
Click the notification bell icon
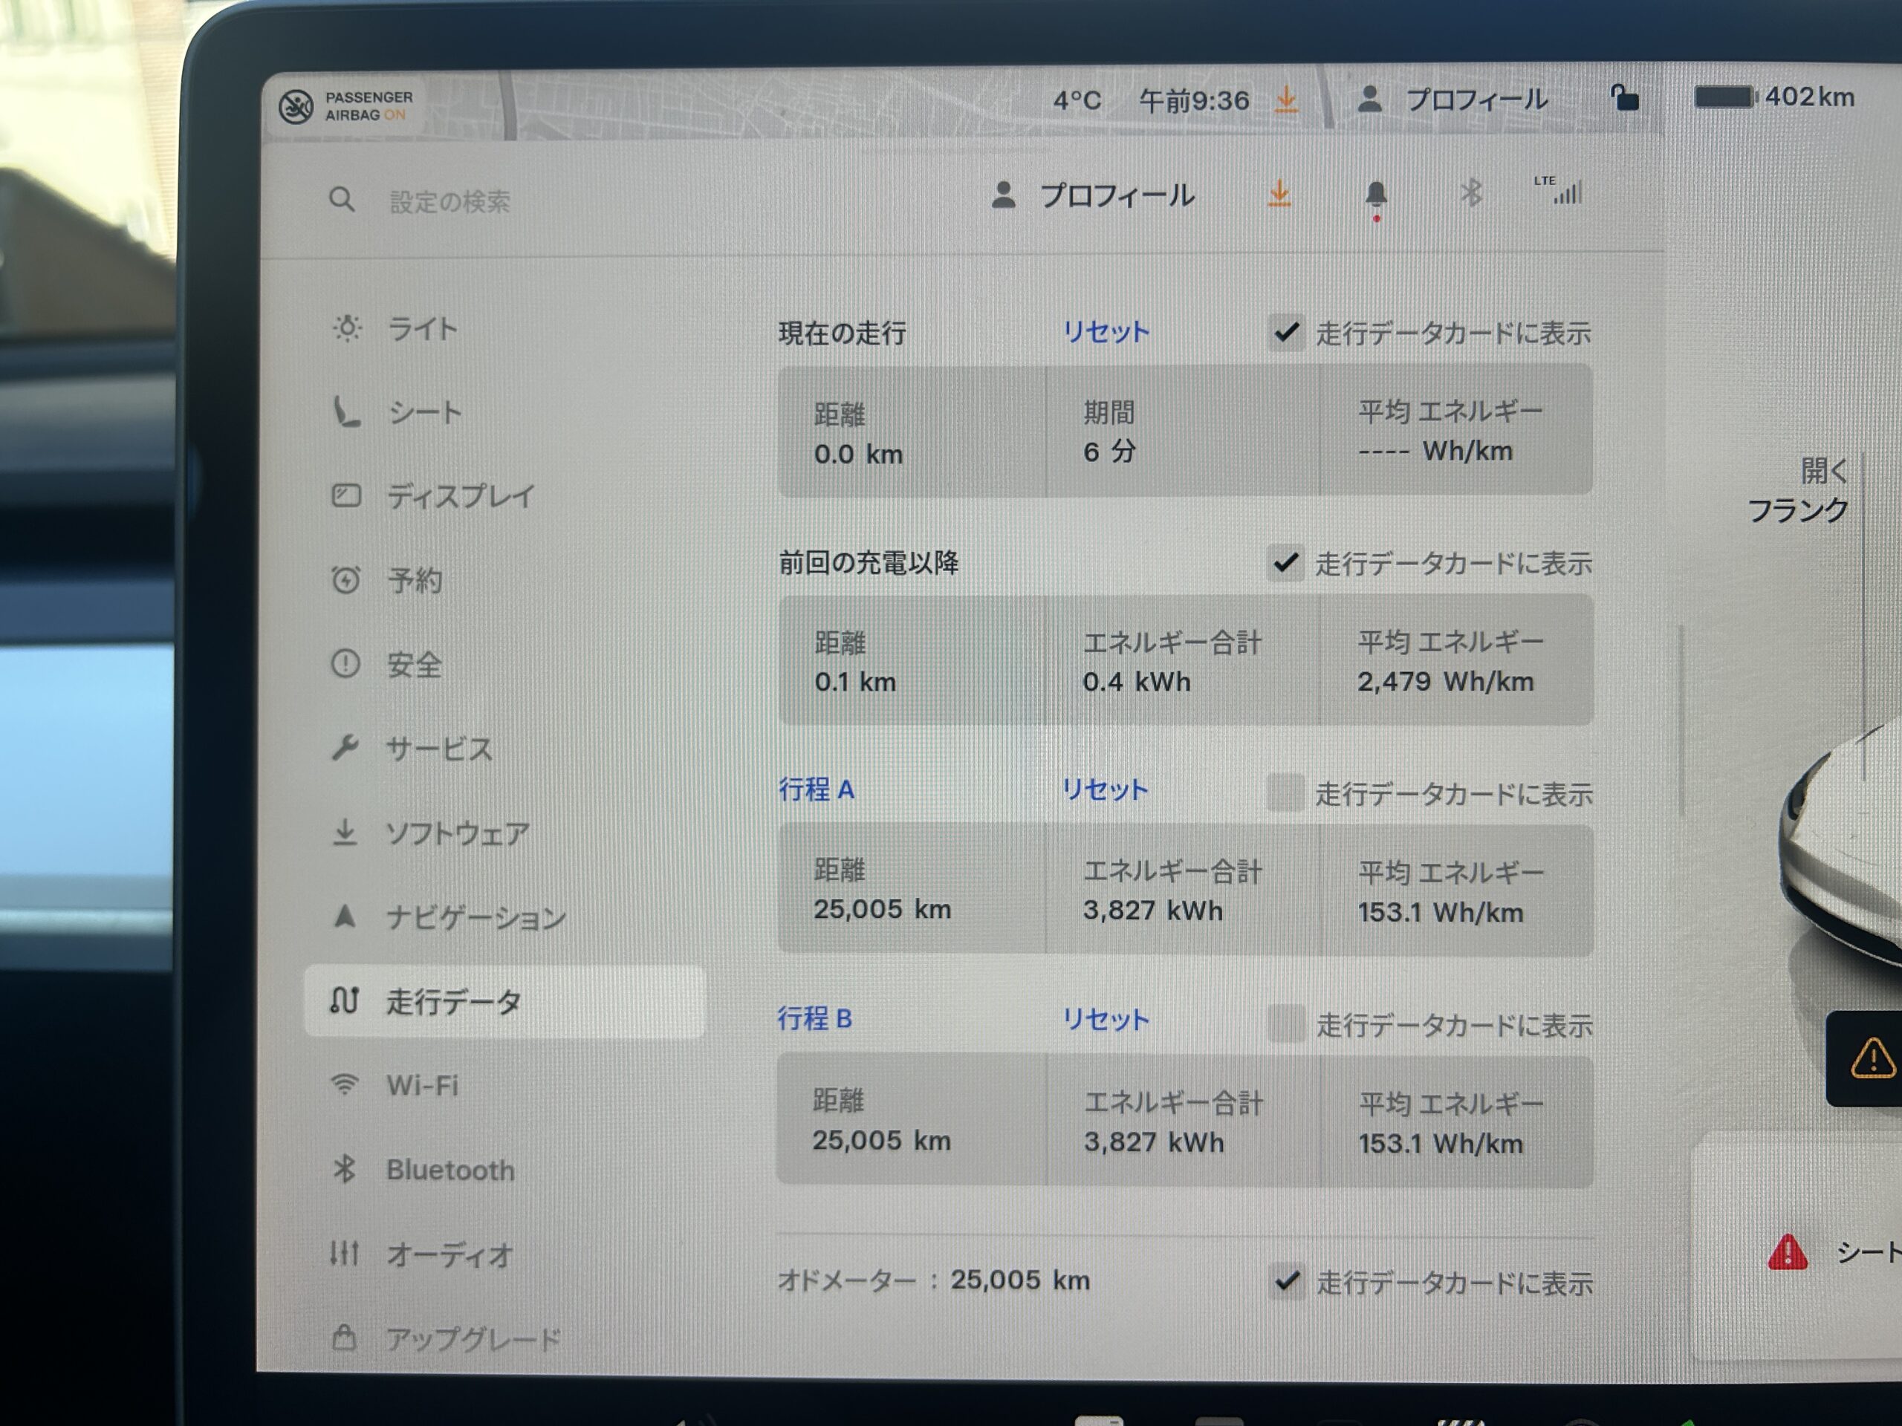[x=1376, y=195]
